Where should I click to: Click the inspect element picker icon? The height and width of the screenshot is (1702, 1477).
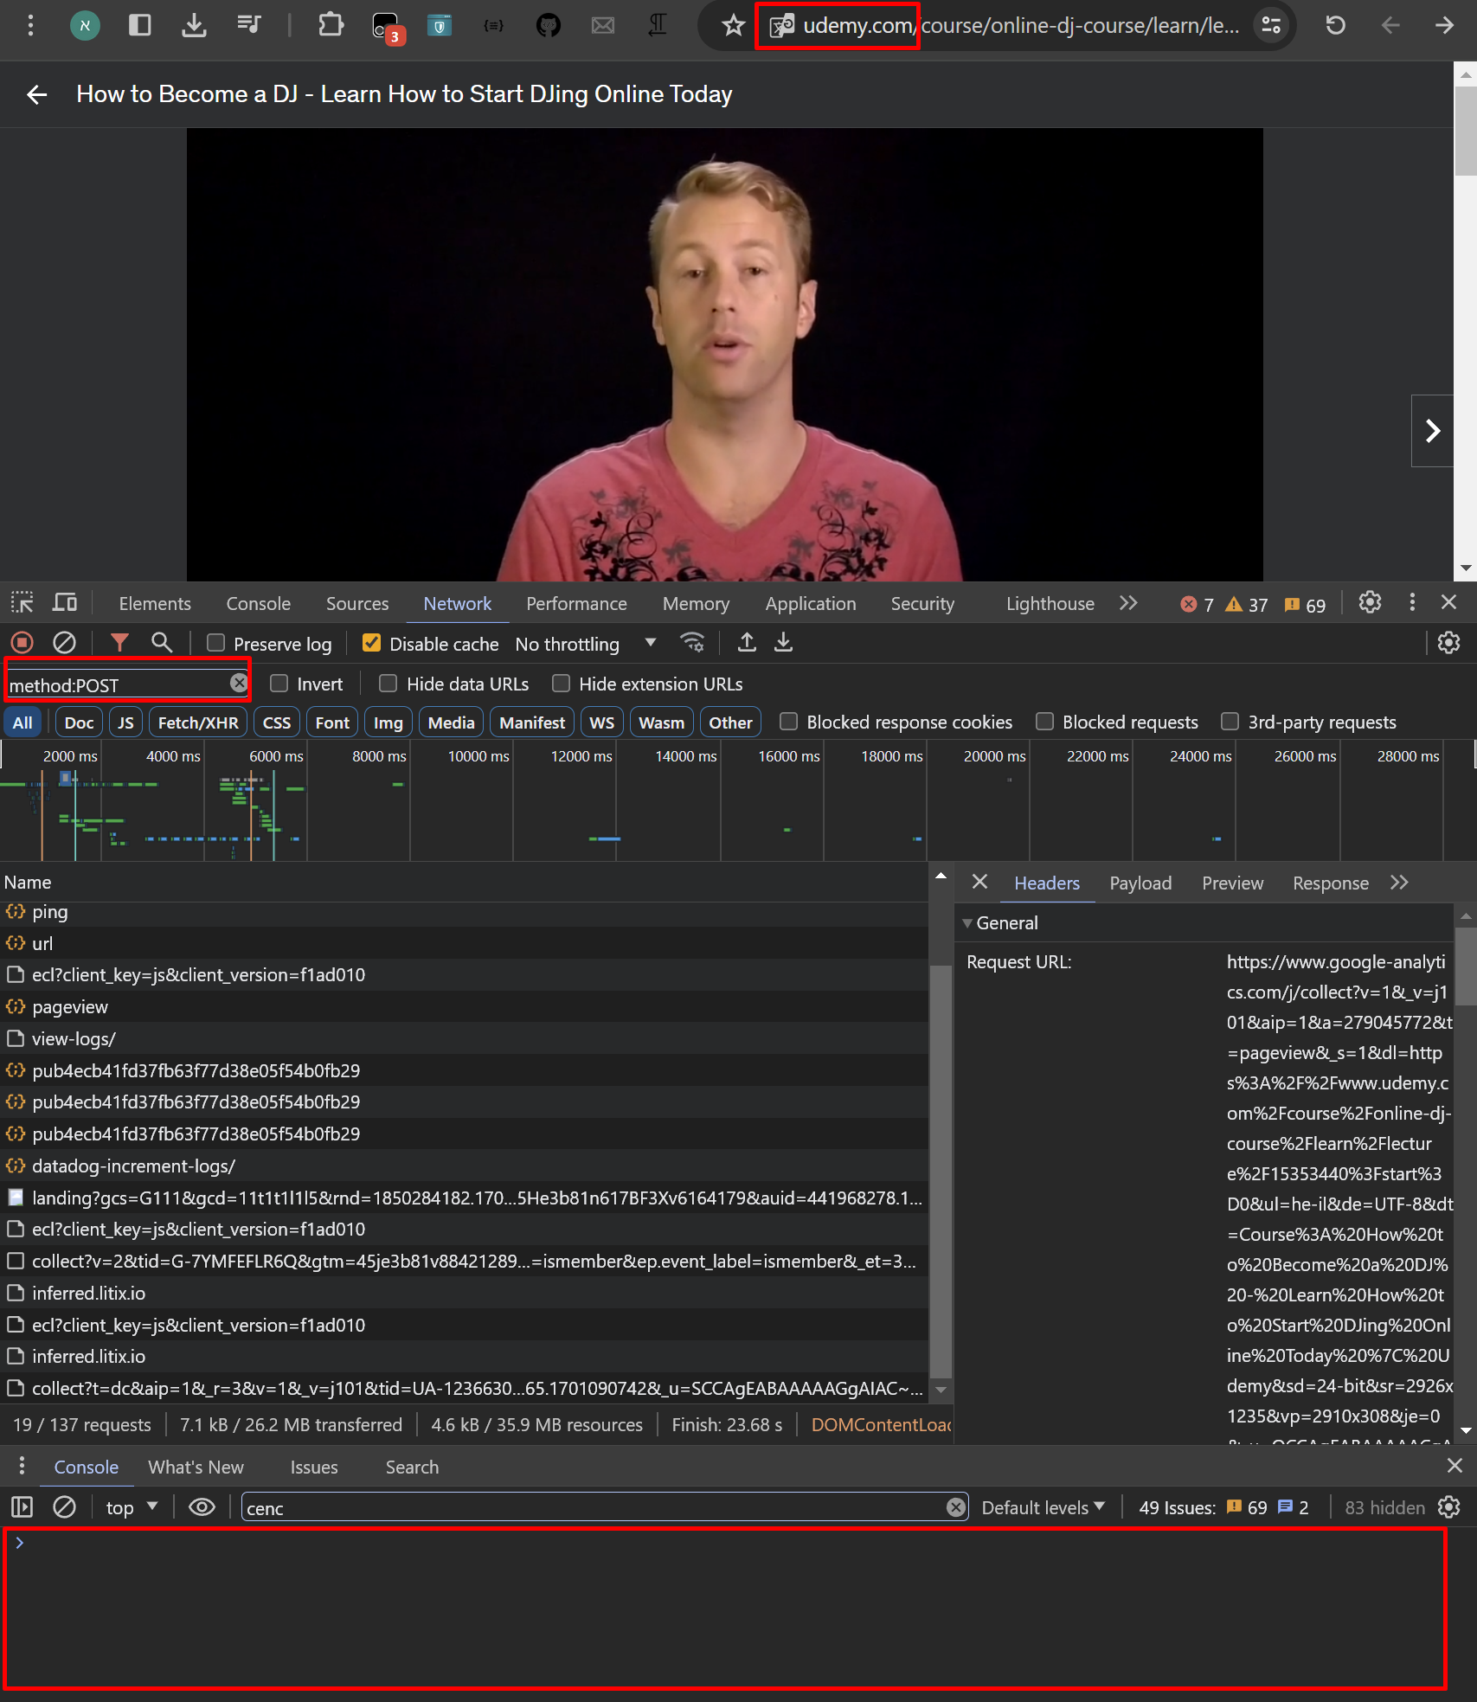pyautogui.click(x=22, y=603)
